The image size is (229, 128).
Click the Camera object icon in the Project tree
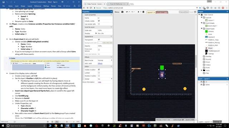[x=206, y=31]
